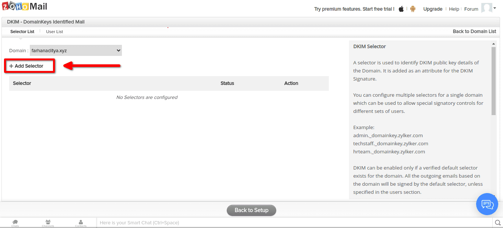
Task: Click the Add Selector button
Action: click(x=29, y=65)
